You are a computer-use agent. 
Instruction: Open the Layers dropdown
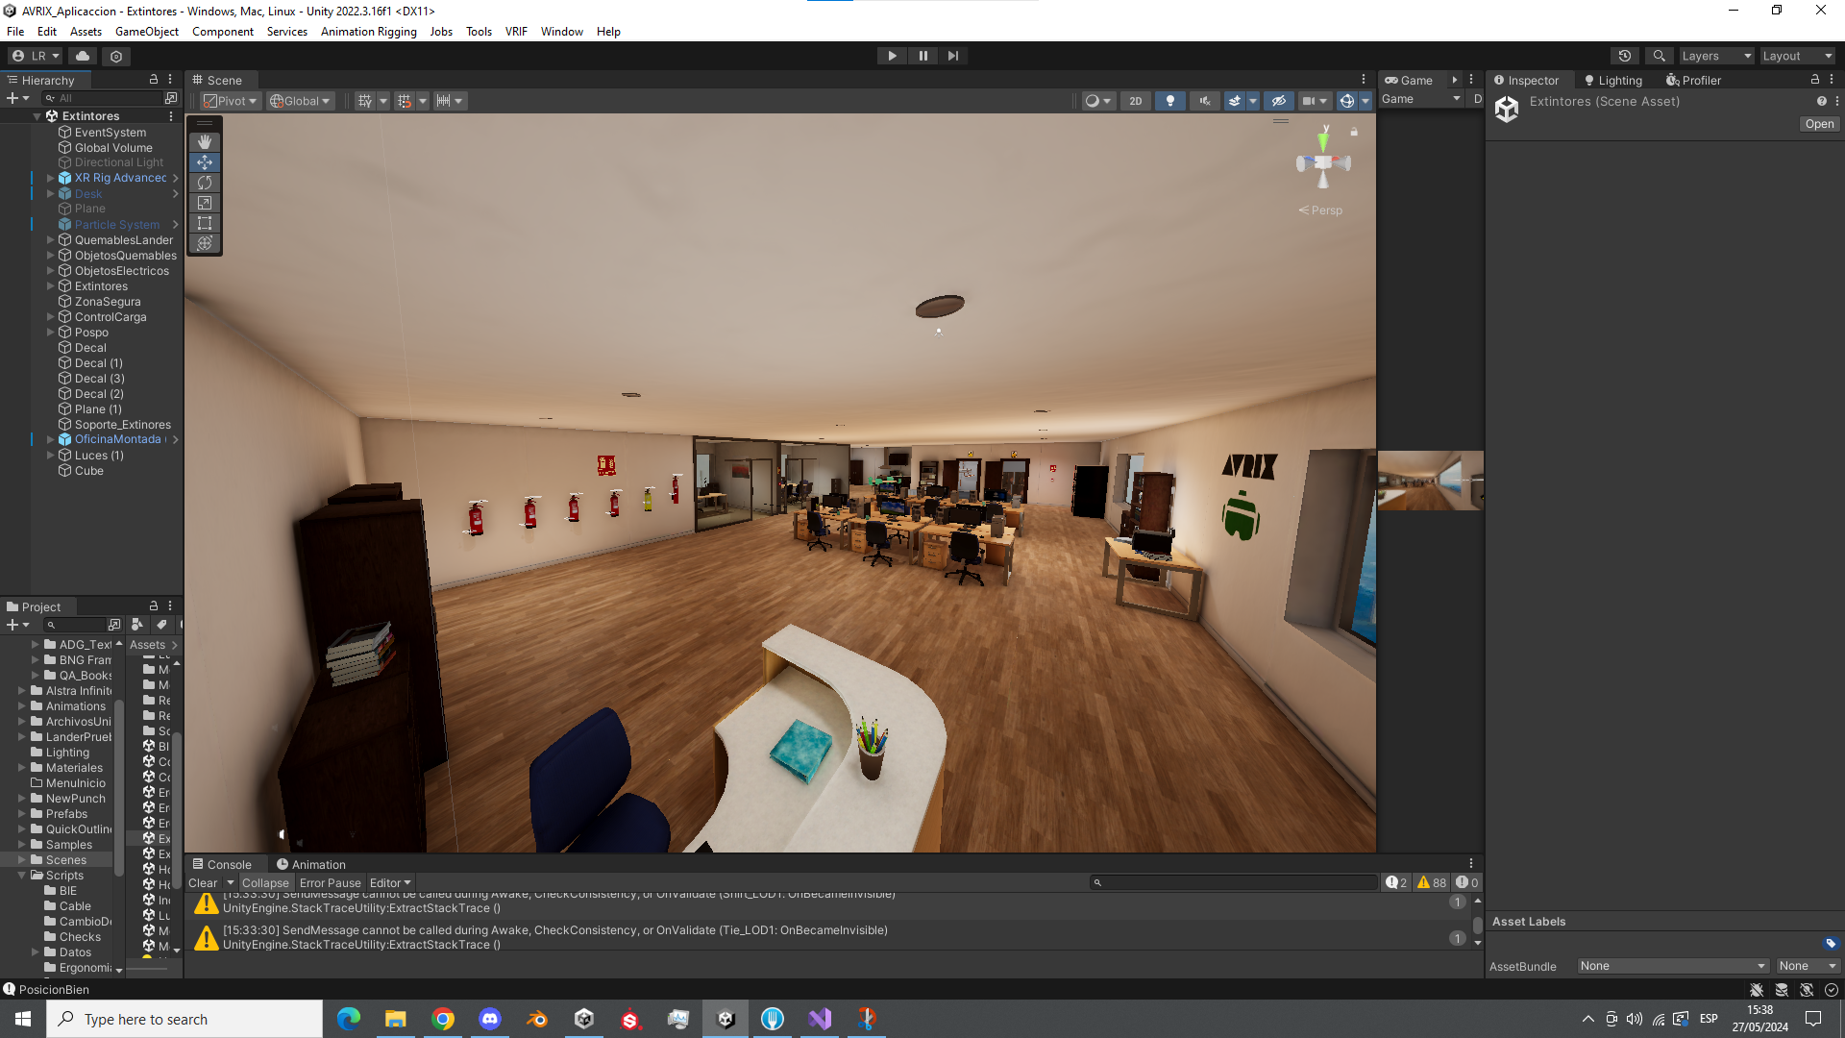(1716, 56)
